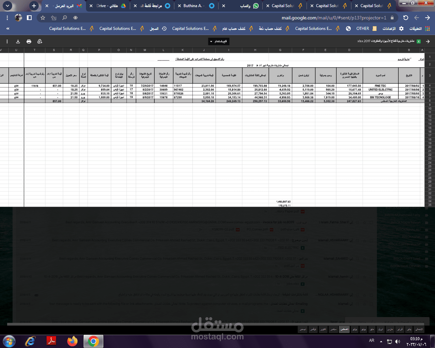This screenshot has width=435, height=348.
Task: Select the 'يناير' sheet tab
Action: pos(409,329)
